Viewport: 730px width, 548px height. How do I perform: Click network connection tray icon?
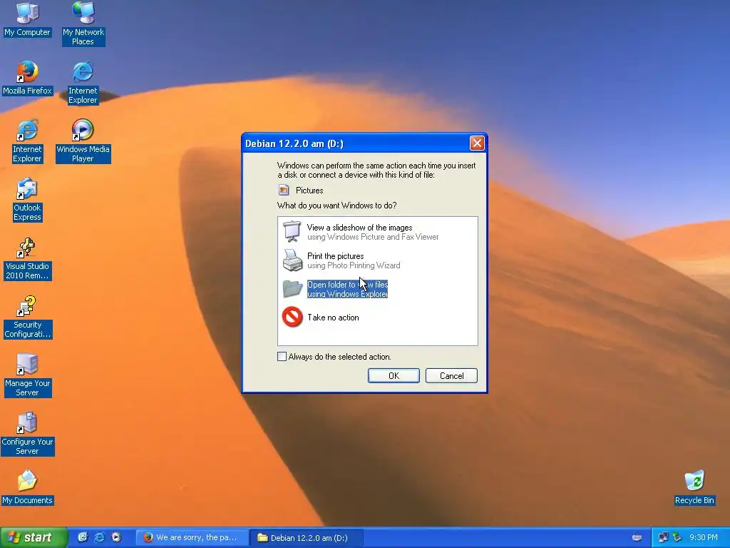[663, 537]
